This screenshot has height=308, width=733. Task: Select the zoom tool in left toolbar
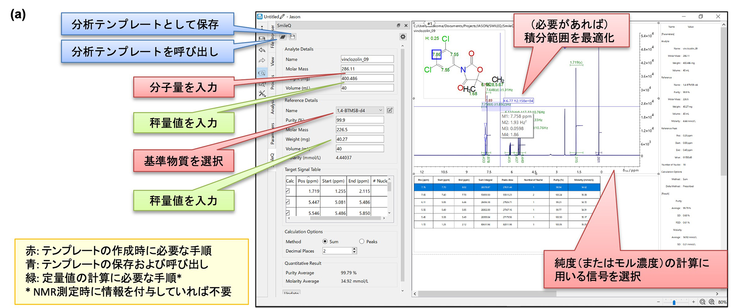tap(262, 73)
